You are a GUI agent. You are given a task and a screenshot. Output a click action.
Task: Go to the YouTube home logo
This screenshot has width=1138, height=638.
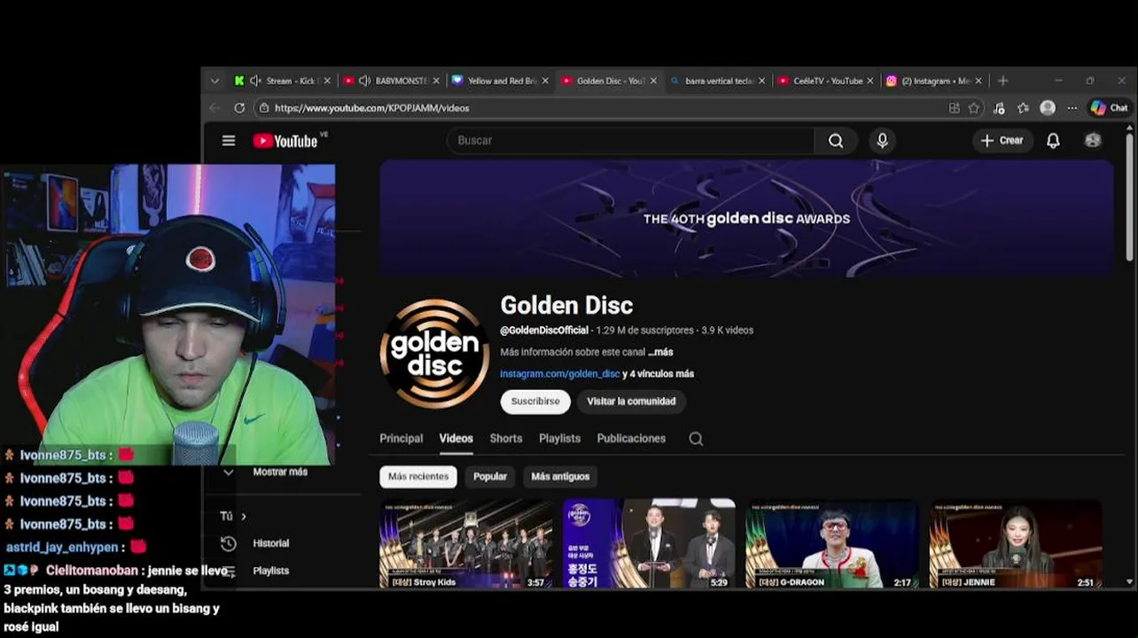(x=285, y=141)
